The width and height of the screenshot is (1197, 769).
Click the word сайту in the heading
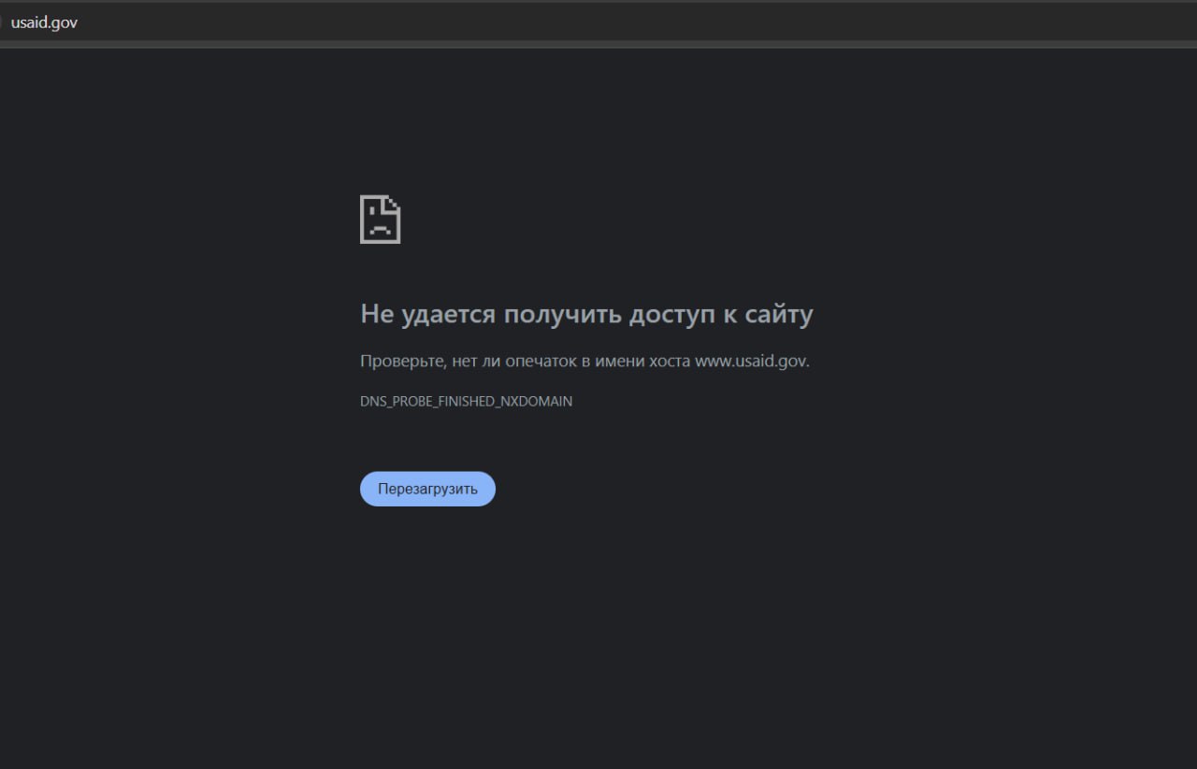(x=779, y=315)
